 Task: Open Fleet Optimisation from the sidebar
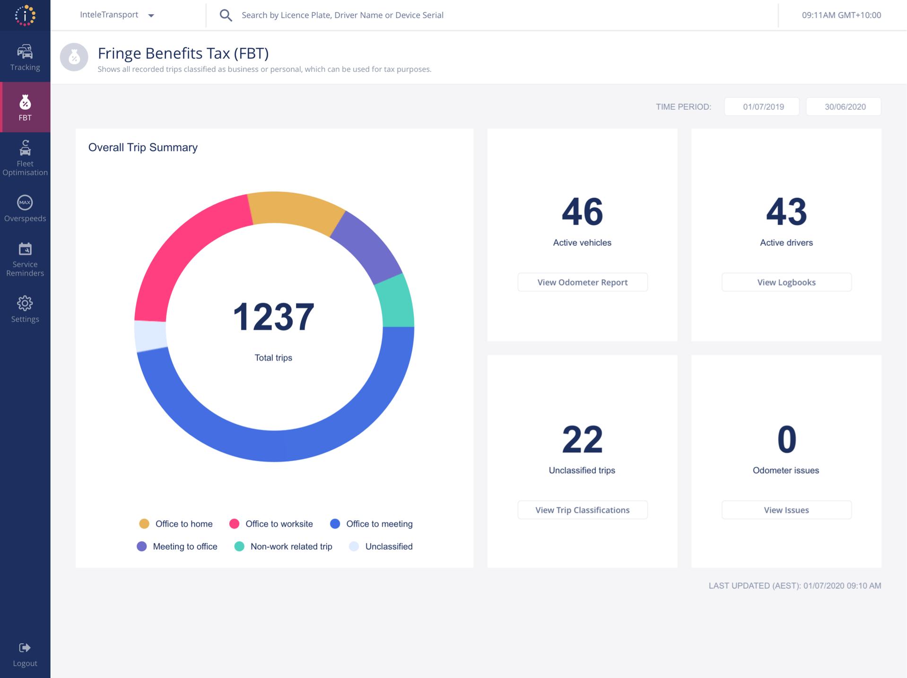[25, 157]
